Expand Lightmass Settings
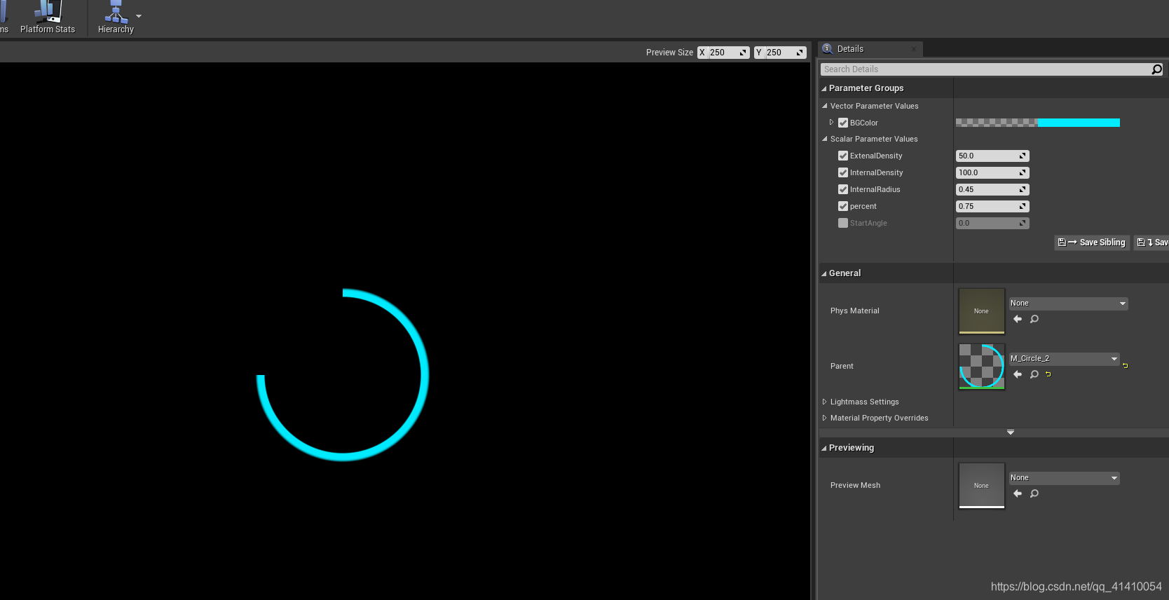 (x=824, y=402)
